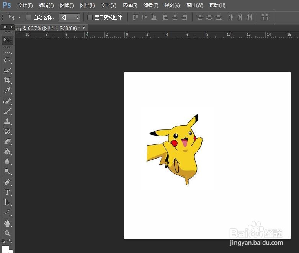Viewport: 299px width, 253px height.
Task: Swap foreground and background colors
Action: pos(10,241)
